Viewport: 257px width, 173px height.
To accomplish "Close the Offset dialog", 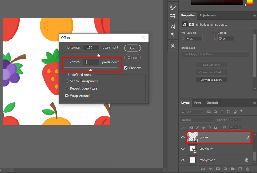I will point(144,37).
